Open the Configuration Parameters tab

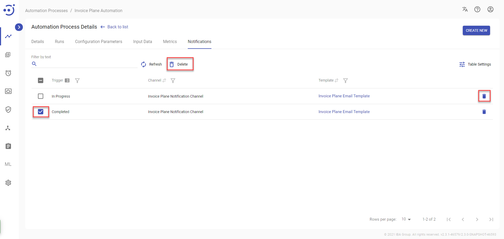[x=98, y=42]
